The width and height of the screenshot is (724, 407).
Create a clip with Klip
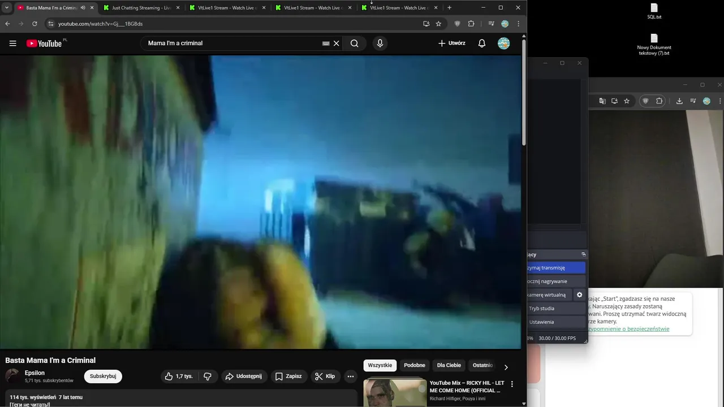[x=325, y=376]
